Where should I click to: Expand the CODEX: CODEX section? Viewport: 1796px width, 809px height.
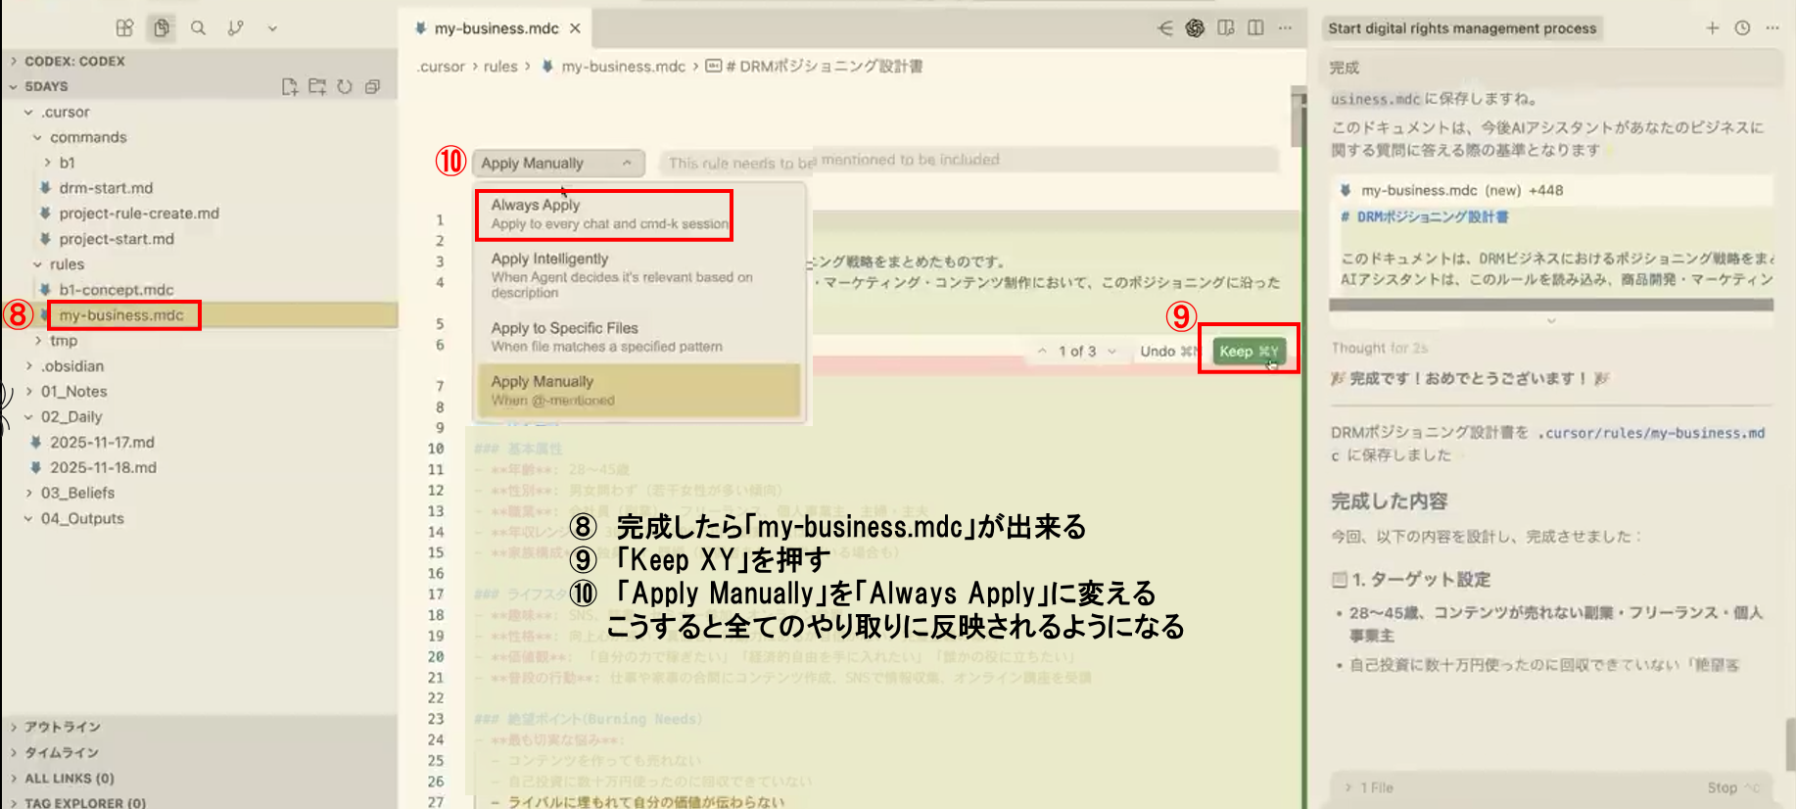74,61
